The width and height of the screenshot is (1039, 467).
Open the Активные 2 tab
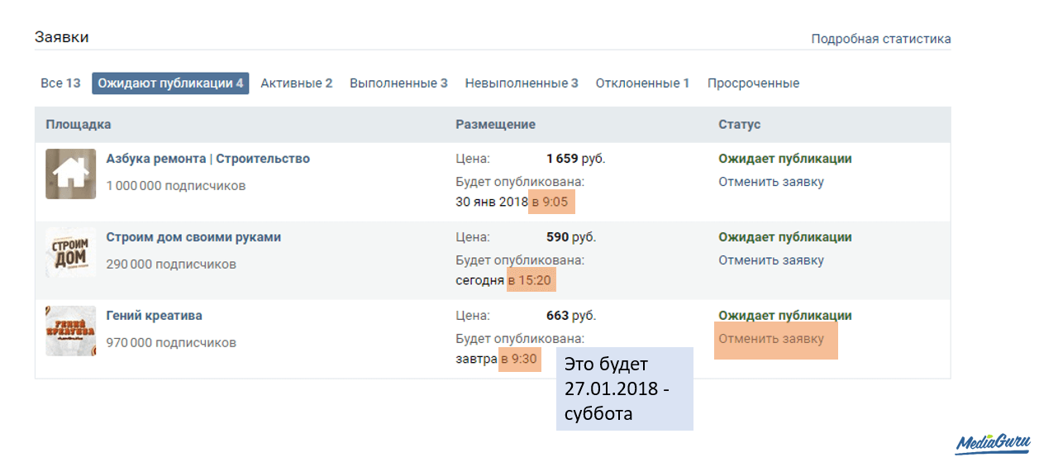pyautogui.click(x=296, y=83)
